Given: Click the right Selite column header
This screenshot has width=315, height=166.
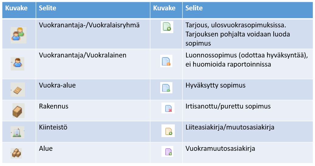Looking at the screenshot, I should point(194,8).
